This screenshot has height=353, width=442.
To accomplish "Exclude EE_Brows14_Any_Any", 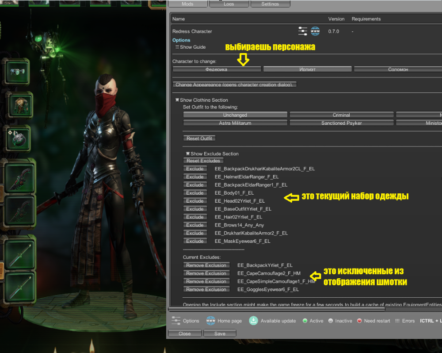I will [x=195, y=225].
